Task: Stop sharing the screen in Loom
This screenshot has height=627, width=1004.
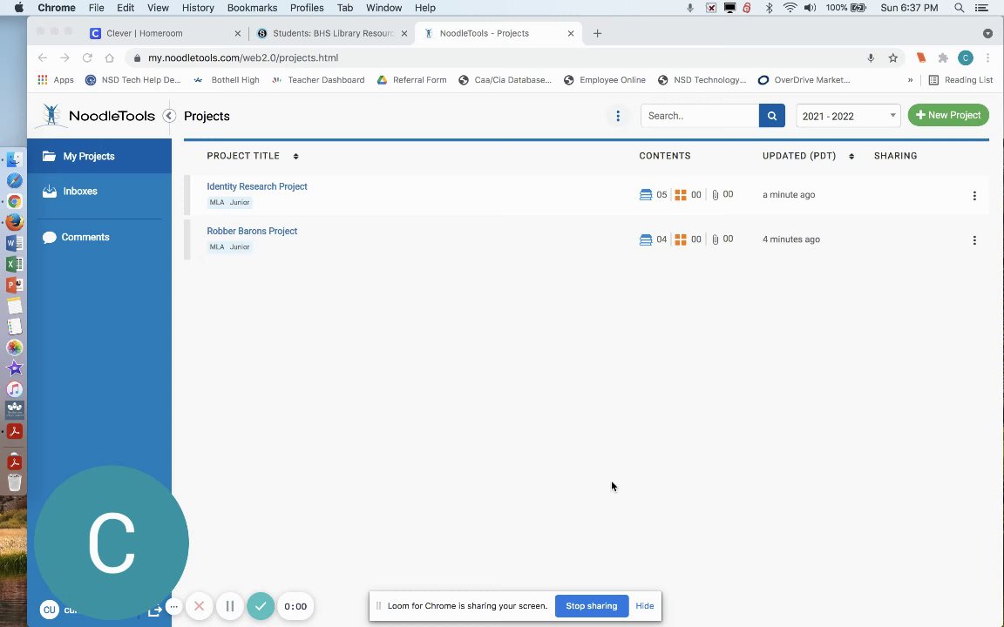Action: coord(592,606)
